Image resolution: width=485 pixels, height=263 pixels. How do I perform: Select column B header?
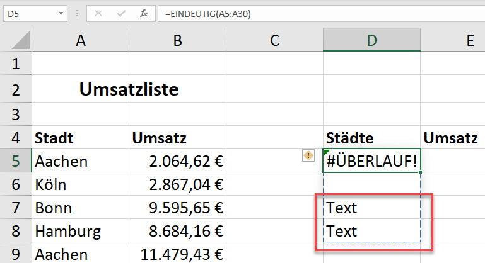tap(177, 40)
